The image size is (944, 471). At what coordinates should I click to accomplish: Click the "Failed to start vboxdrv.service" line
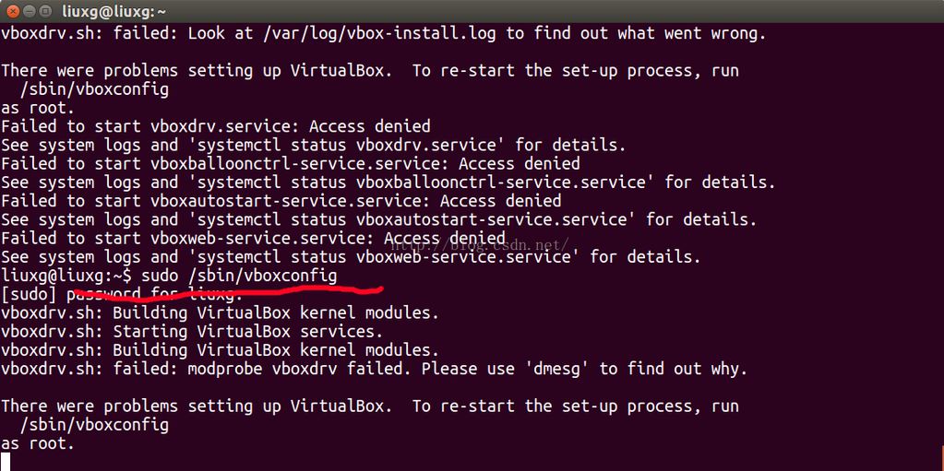tap(215, 126)
